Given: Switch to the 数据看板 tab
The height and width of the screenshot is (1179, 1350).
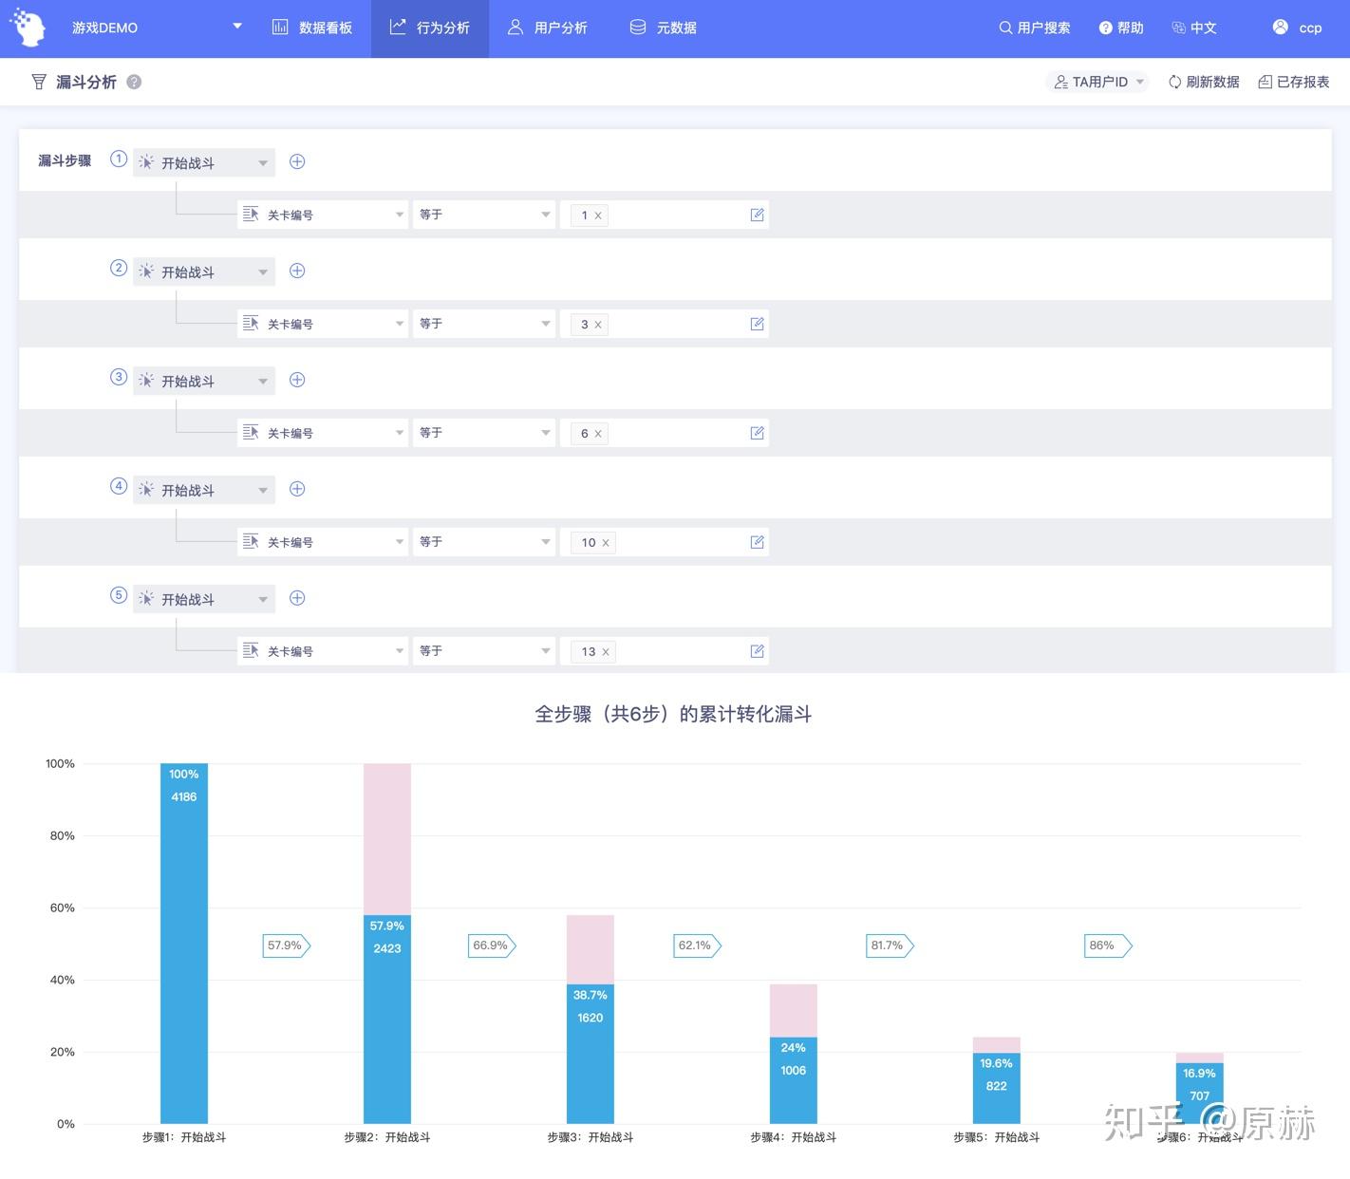Looking at the screenshot, I should coord(313,28).
